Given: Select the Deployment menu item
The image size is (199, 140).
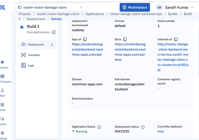Looking at the screenshot, I should pos(37,45).
